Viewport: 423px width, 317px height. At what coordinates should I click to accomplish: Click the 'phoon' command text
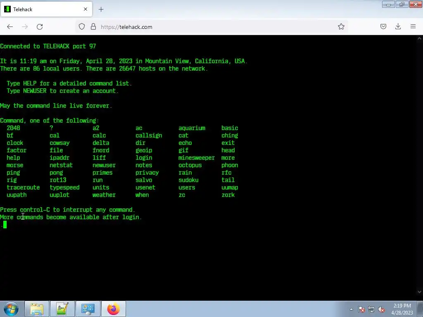(x=230, y=165)
